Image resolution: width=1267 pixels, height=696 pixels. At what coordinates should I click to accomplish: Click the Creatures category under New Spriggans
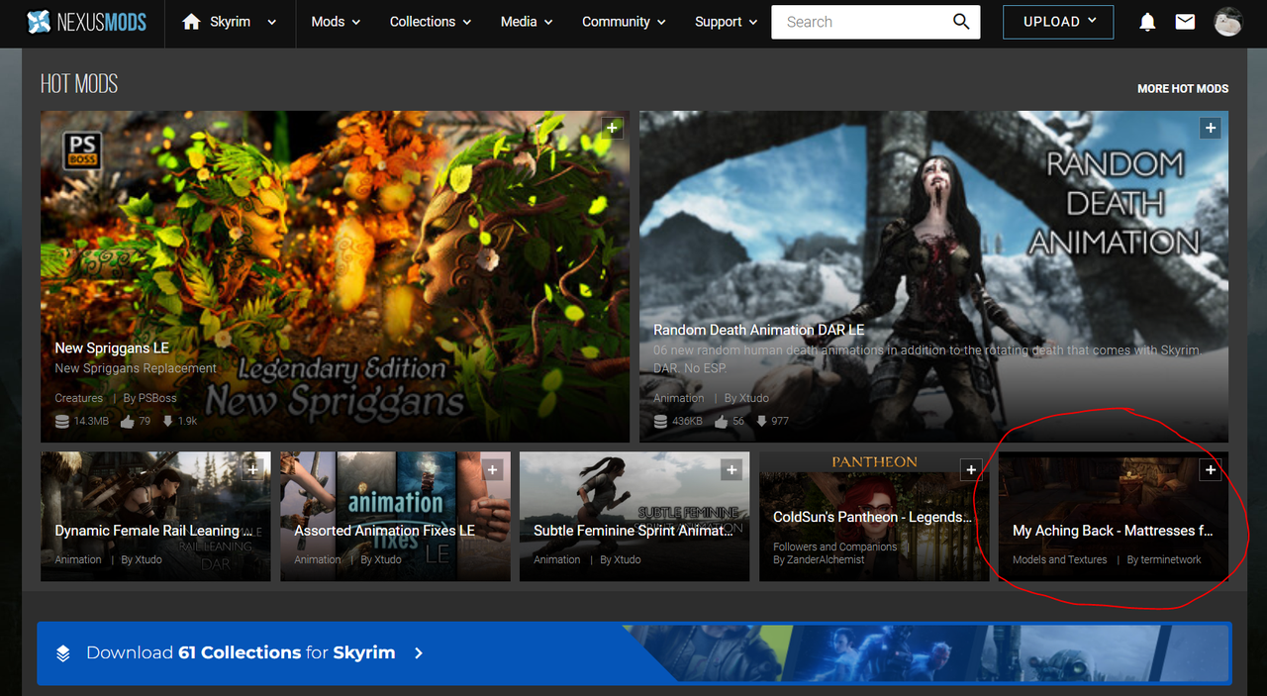pos(79,398)
